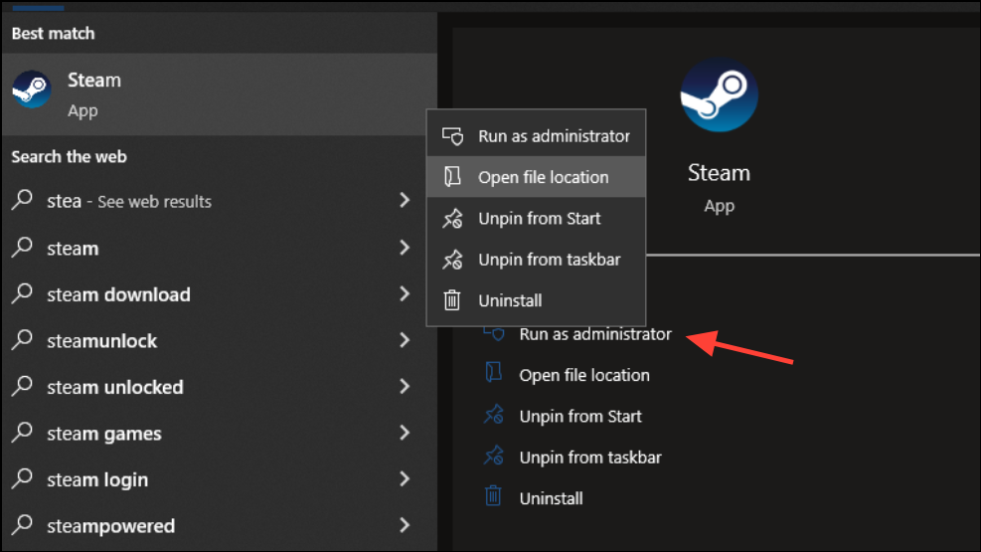The image size is (981, 552).
Task: Click the small Steam icon in Best match
Action: [31, 90]
